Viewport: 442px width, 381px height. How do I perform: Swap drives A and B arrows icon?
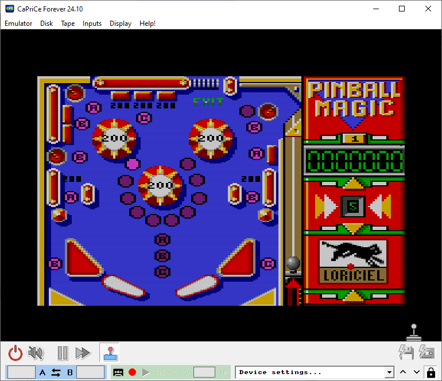pyautogui.click(x=56, y=372)
